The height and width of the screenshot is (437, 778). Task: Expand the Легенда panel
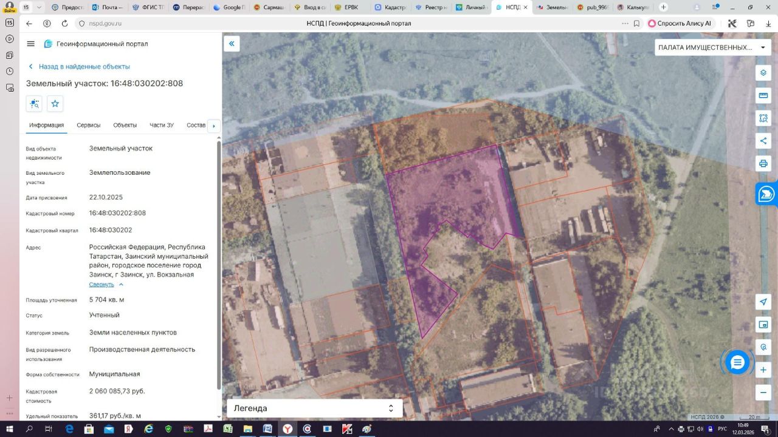click(314, 408)
